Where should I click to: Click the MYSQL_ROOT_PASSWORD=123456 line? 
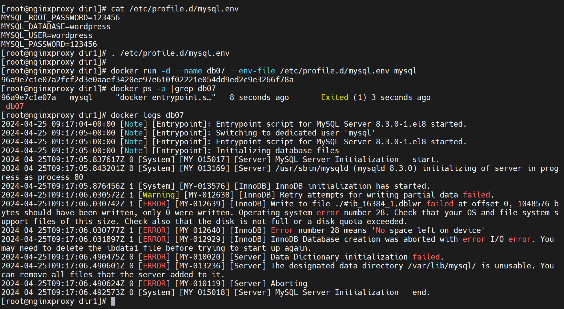[60, 18]
